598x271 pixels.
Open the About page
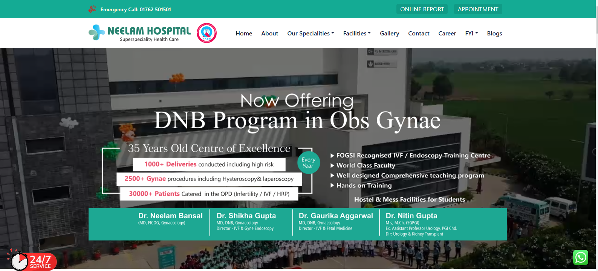pyautogui.click(x=270, y=34)
